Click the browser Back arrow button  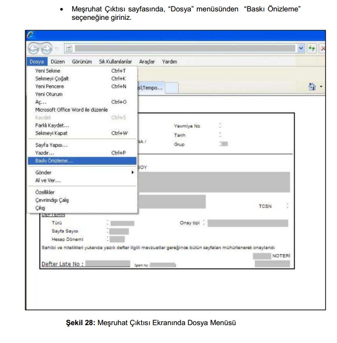(x=34, y=48)
